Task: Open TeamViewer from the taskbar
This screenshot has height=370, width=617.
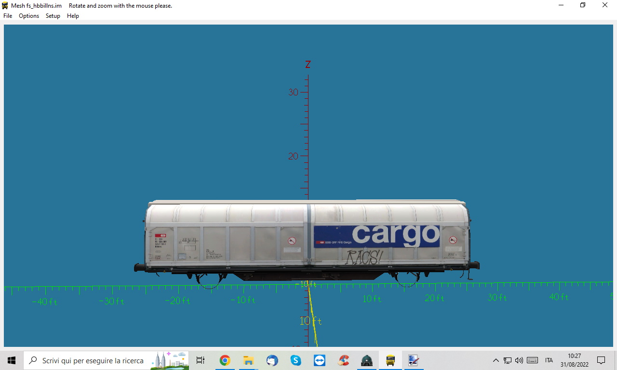Action: click(x=319, y=360)
